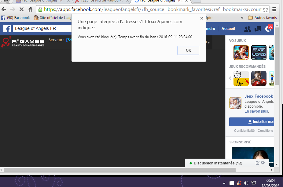This screenshot has height=187, width=283.
Task: Click the En savoir plus link
Action: pos(256,111)
